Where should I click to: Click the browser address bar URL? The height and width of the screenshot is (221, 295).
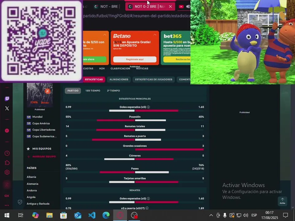[137, 16]
